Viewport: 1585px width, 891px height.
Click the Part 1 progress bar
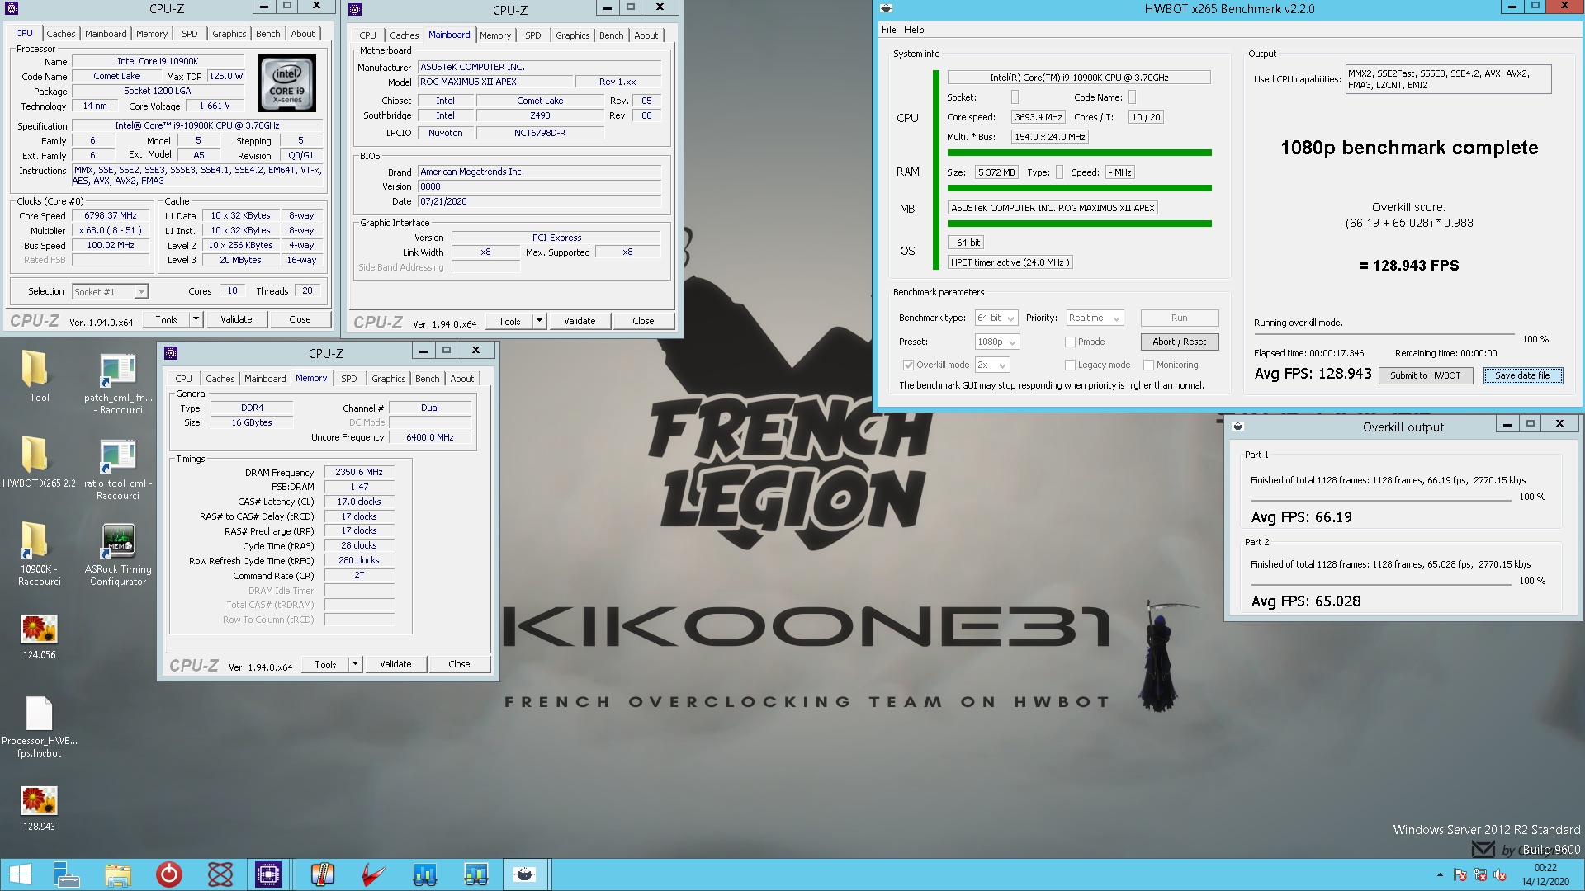1381,501
